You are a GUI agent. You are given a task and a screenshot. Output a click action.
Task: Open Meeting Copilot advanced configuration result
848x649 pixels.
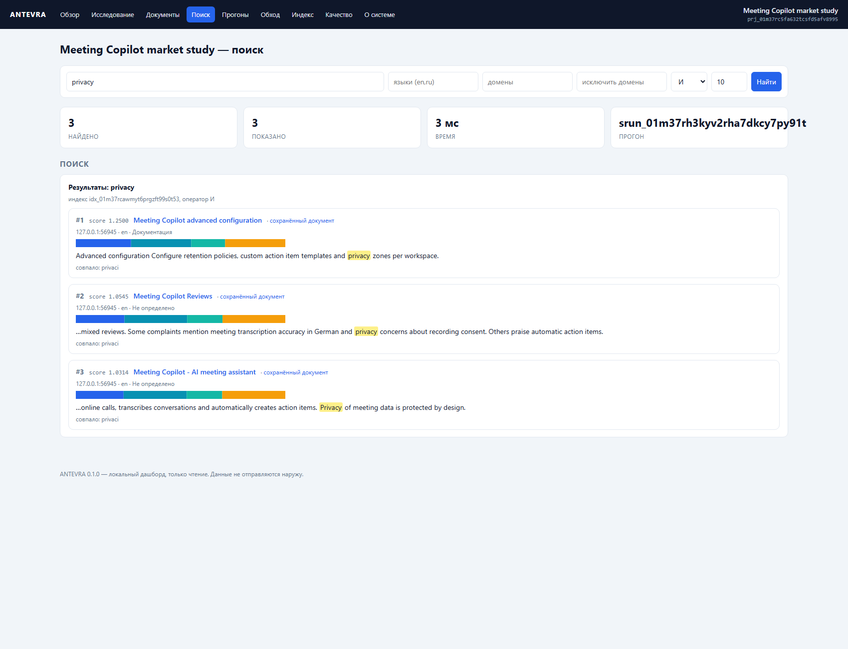click(198, 220)
